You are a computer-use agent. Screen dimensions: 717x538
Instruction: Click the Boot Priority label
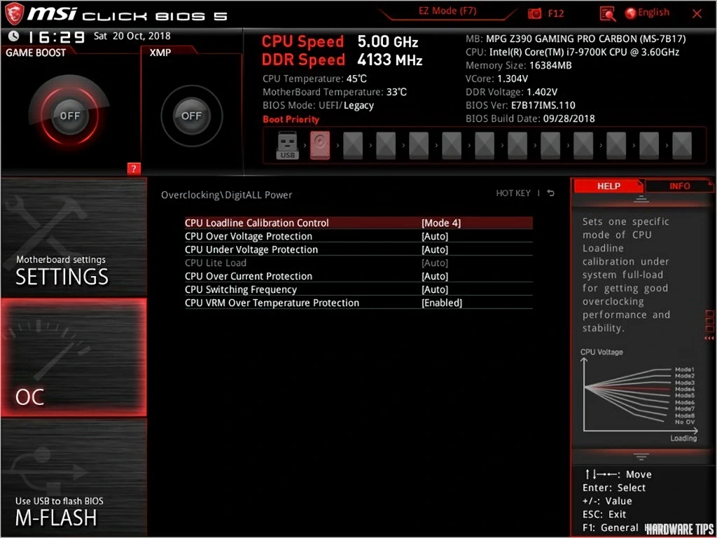coord(291,119)
